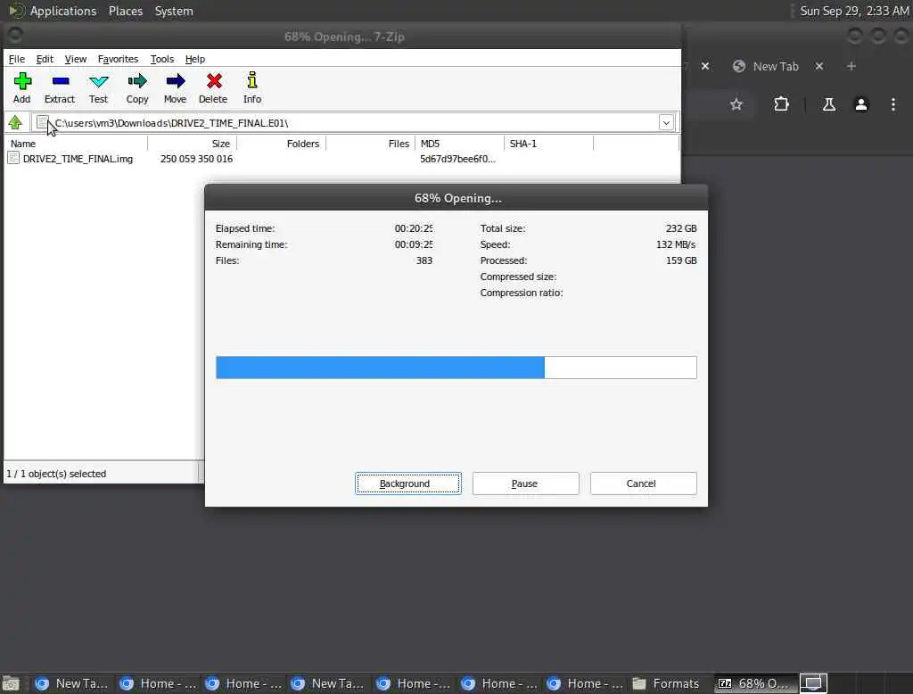Click the '1 / 1 object(s) selected' status text
Screen dimensions: 913x694
pos(56,474)
